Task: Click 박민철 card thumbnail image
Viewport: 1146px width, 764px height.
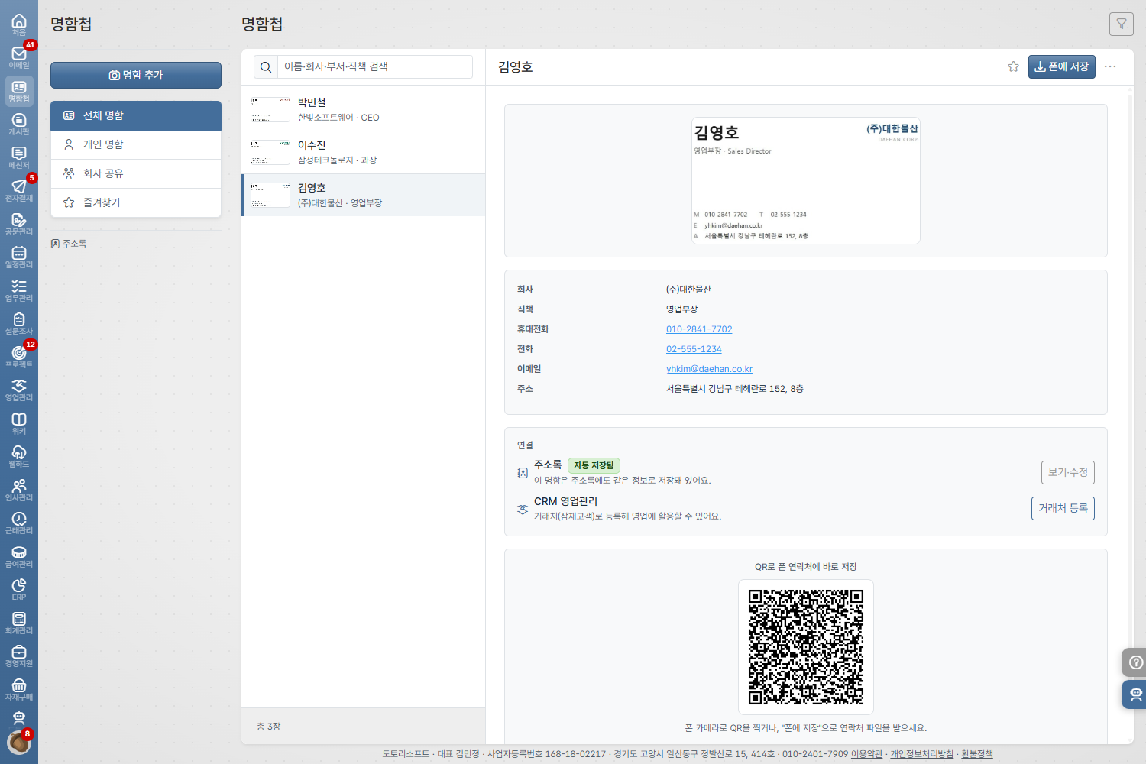Action: pyautogui.click(x=270, y=109)
